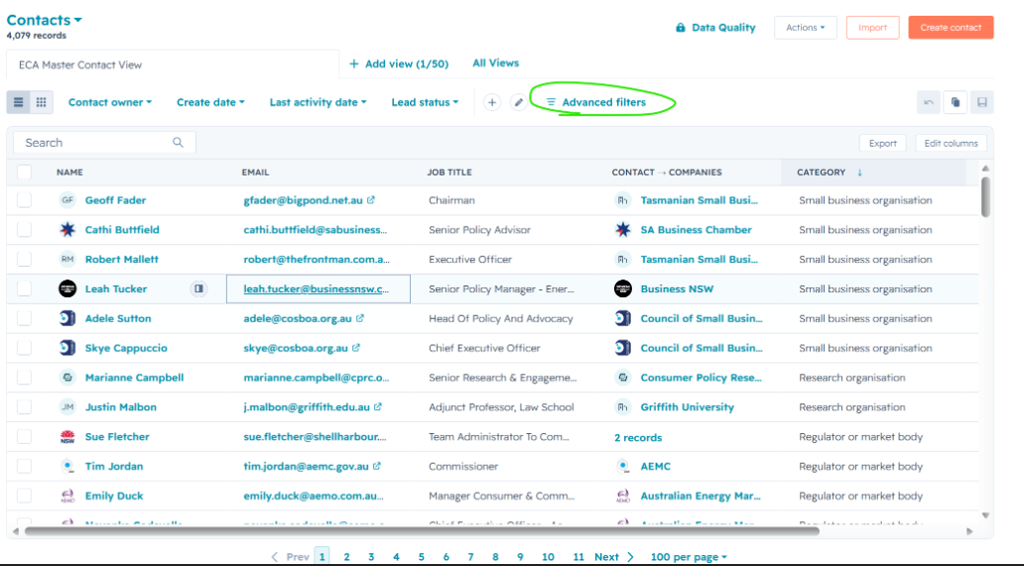Open Advanced filters

pos(596,102)
